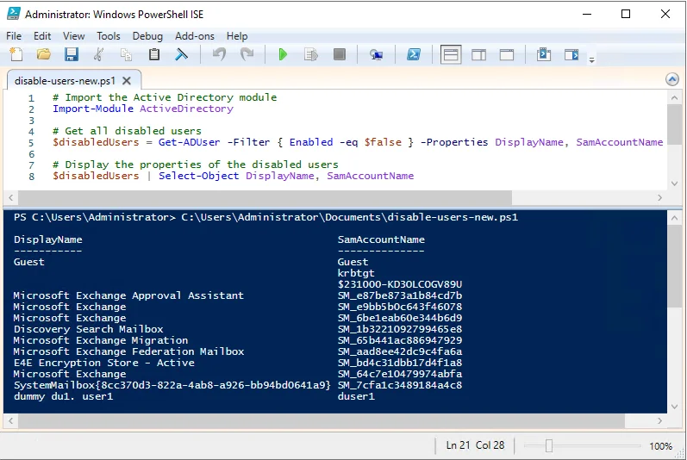The height and width of the screenshot is (460, 687).
Task: Console pane horizontal scroll left arrow
Action: point(11,420)
